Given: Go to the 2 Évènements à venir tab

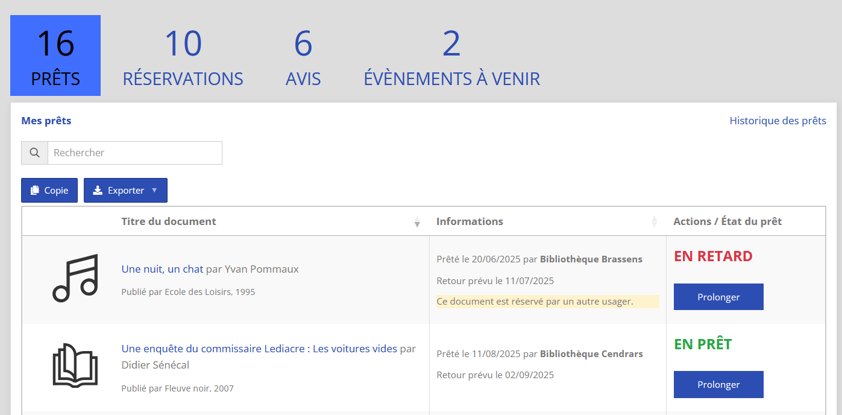Looking at the screenshot, I should 451,56.
